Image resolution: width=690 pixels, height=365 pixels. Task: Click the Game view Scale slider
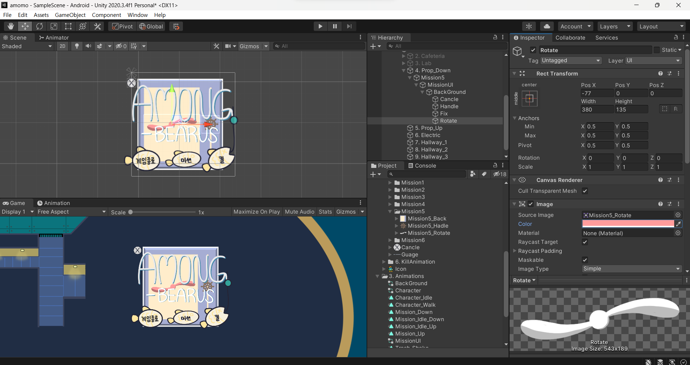(x=163, y=212)
